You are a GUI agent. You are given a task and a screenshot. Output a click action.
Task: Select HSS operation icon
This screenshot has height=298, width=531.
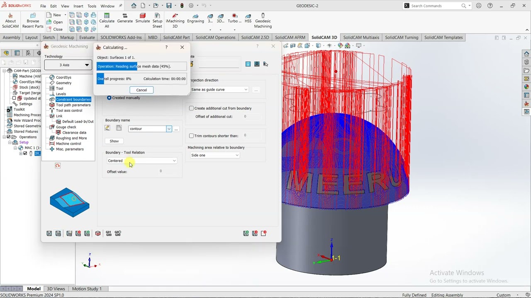[248, 16]
